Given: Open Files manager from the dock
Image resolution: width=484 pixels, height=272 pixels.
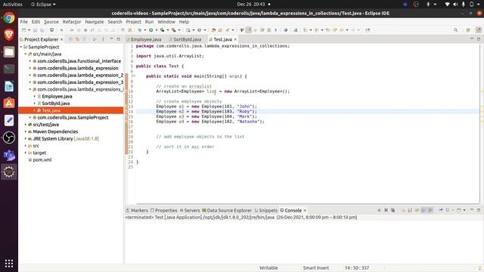Looking at the screenshot, I should [9, 52].
